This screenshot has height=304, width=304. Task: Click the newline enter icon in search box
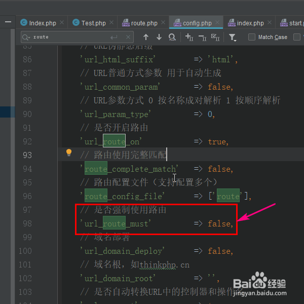114,37
